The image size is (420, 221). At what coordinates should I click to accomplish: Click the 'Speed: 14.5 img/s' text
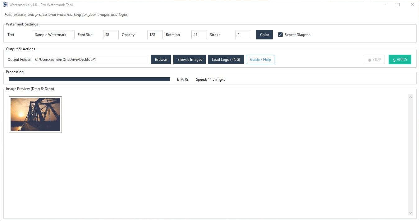[x=210, y=79]
